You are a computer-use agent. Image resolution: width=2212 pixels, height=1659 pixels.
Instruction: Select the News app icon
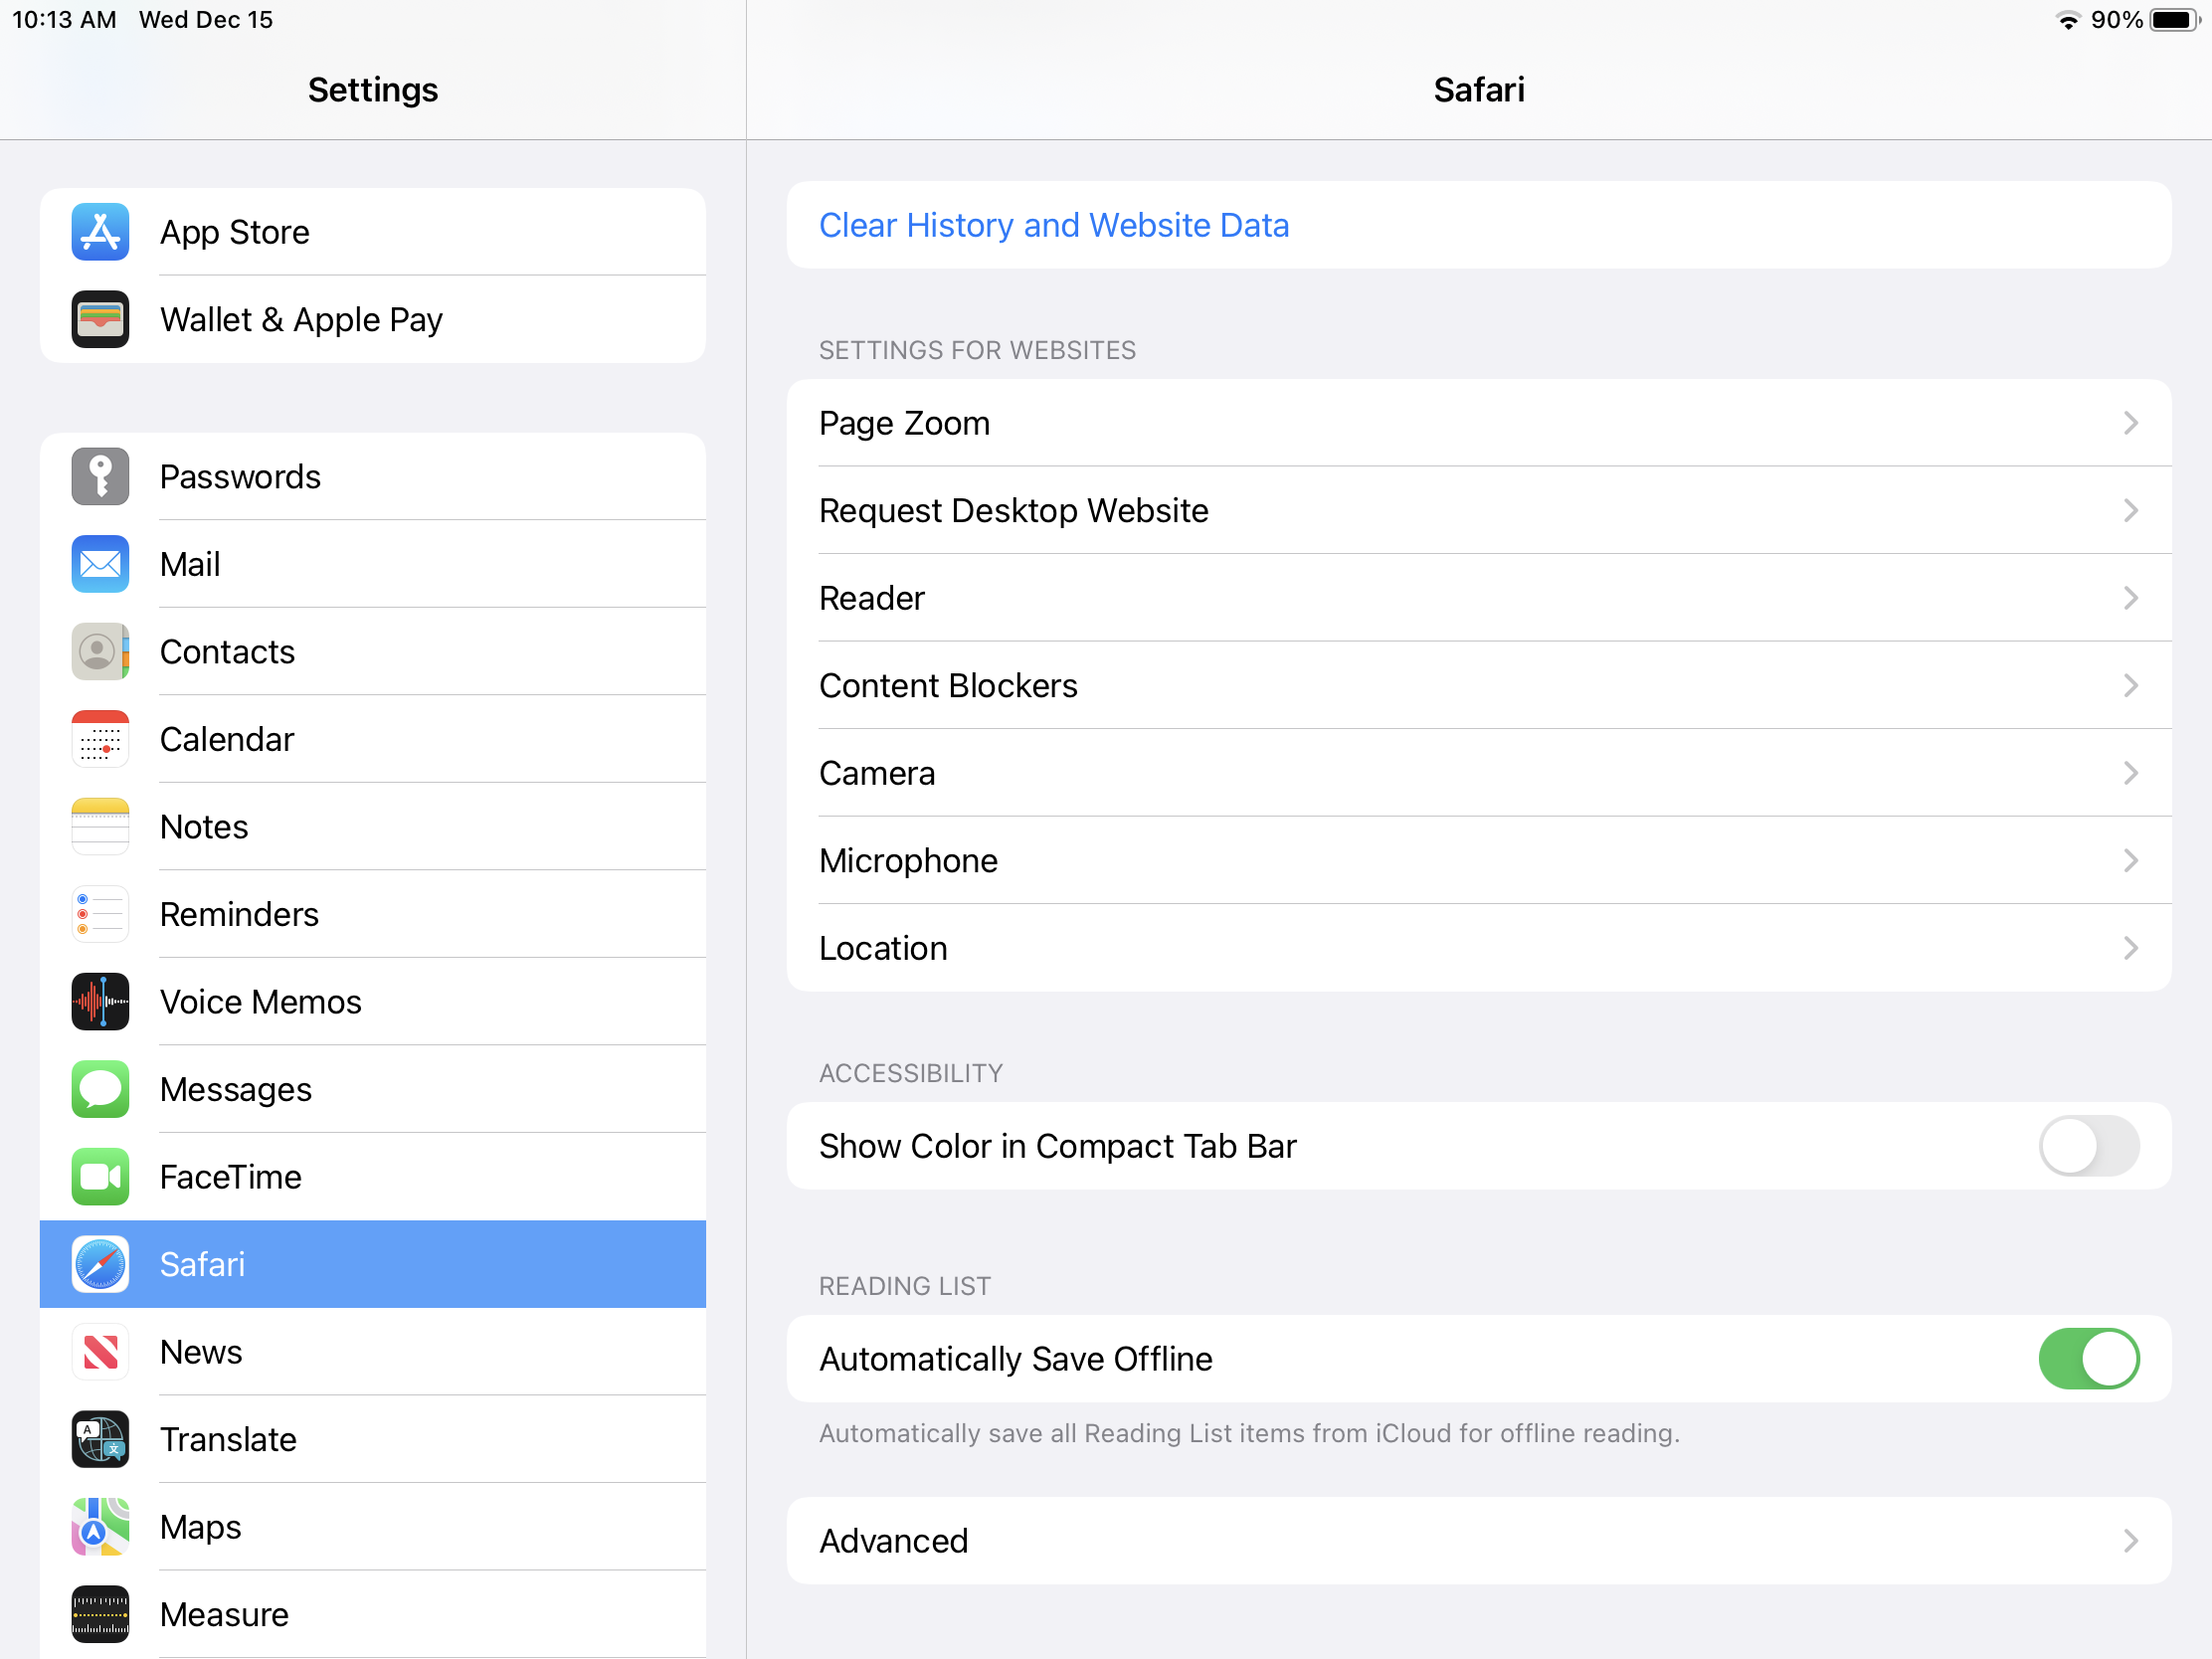100,1352
